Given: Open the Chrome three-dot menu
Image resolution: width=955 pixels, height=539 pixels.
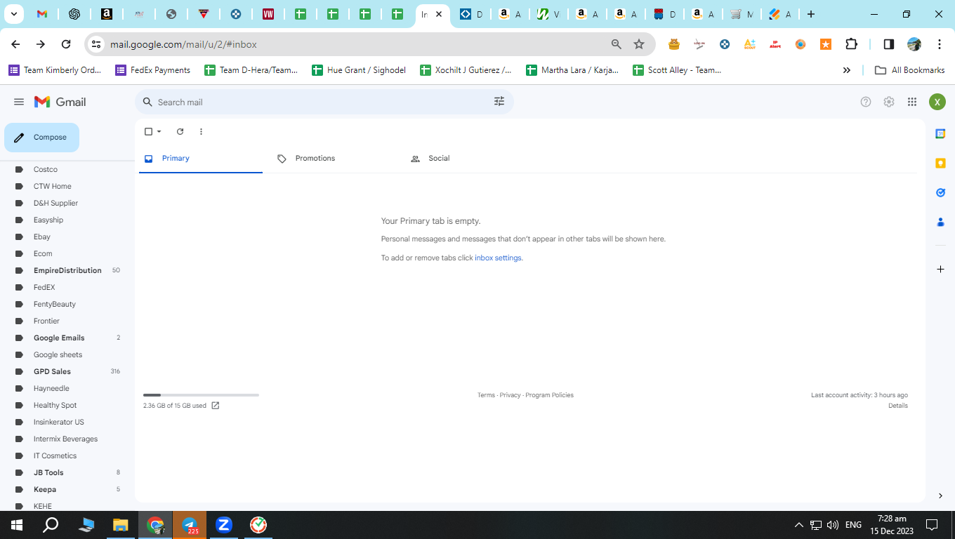Looking at the screenshot, I should 940,44.
